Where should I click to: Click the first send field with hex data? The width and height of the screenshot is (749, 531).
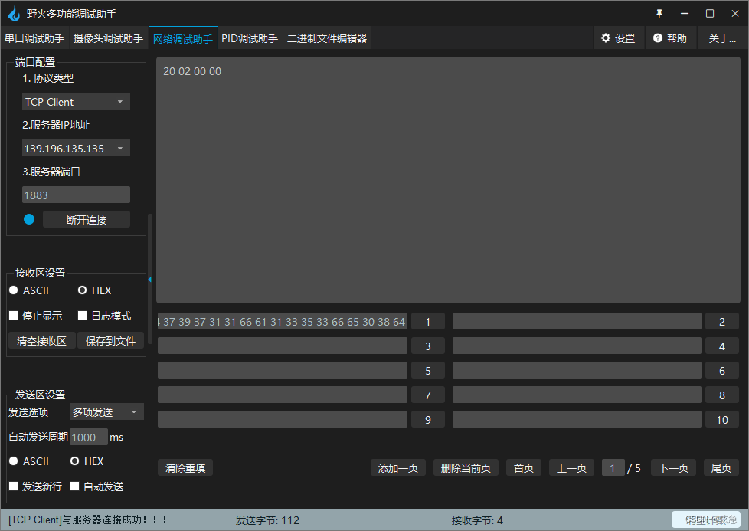click(283, 322)
